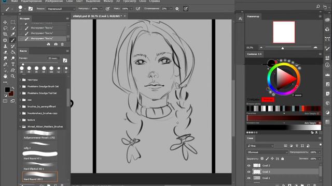Reset default foreground and background colors

(6, 96)
